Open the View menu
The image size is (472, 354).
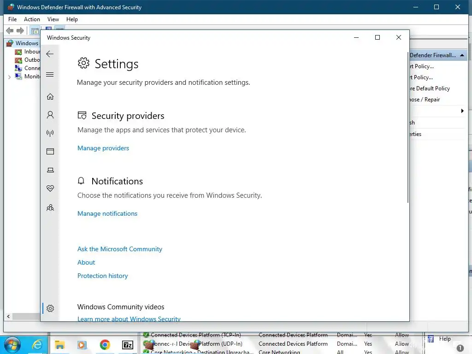(x=53, y=19)
